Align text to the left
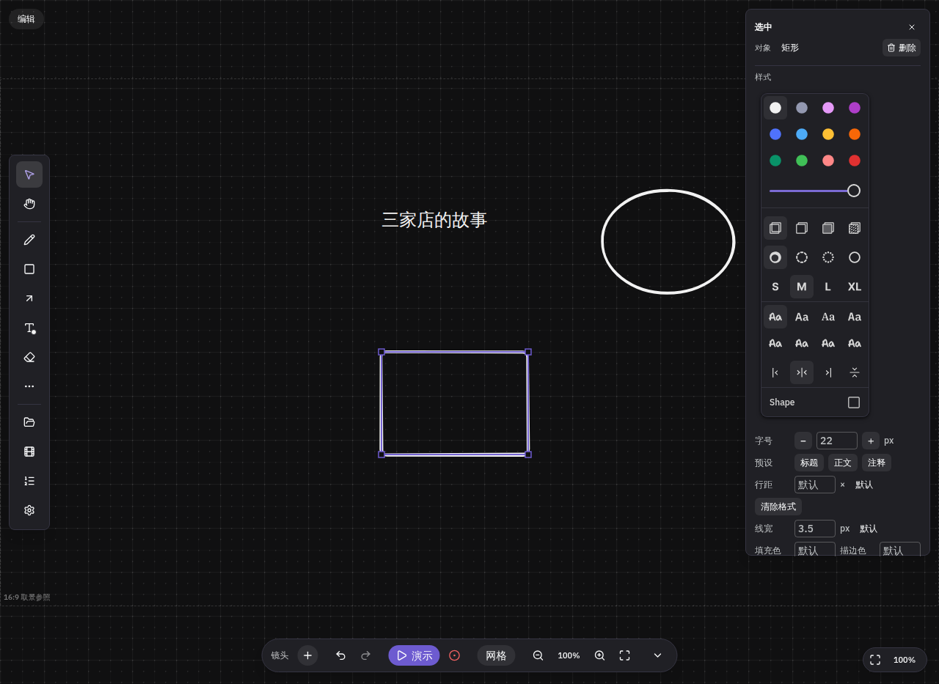 pyautogui.click(x=775, y=372)
